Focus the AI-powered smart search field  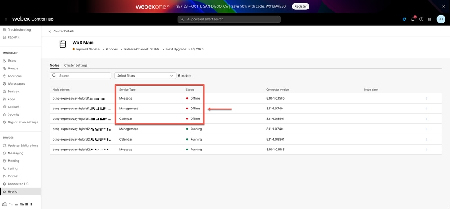coord(229,19)
